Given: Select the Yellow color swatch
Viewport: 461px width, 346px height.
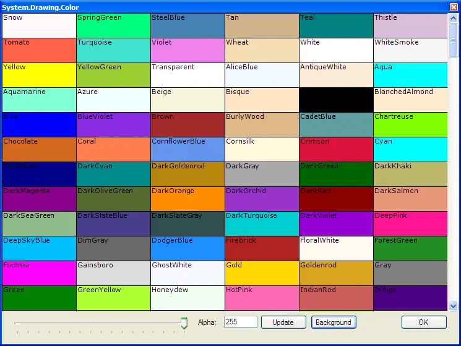Looking at the screenshot, I should tap(39, 75).
